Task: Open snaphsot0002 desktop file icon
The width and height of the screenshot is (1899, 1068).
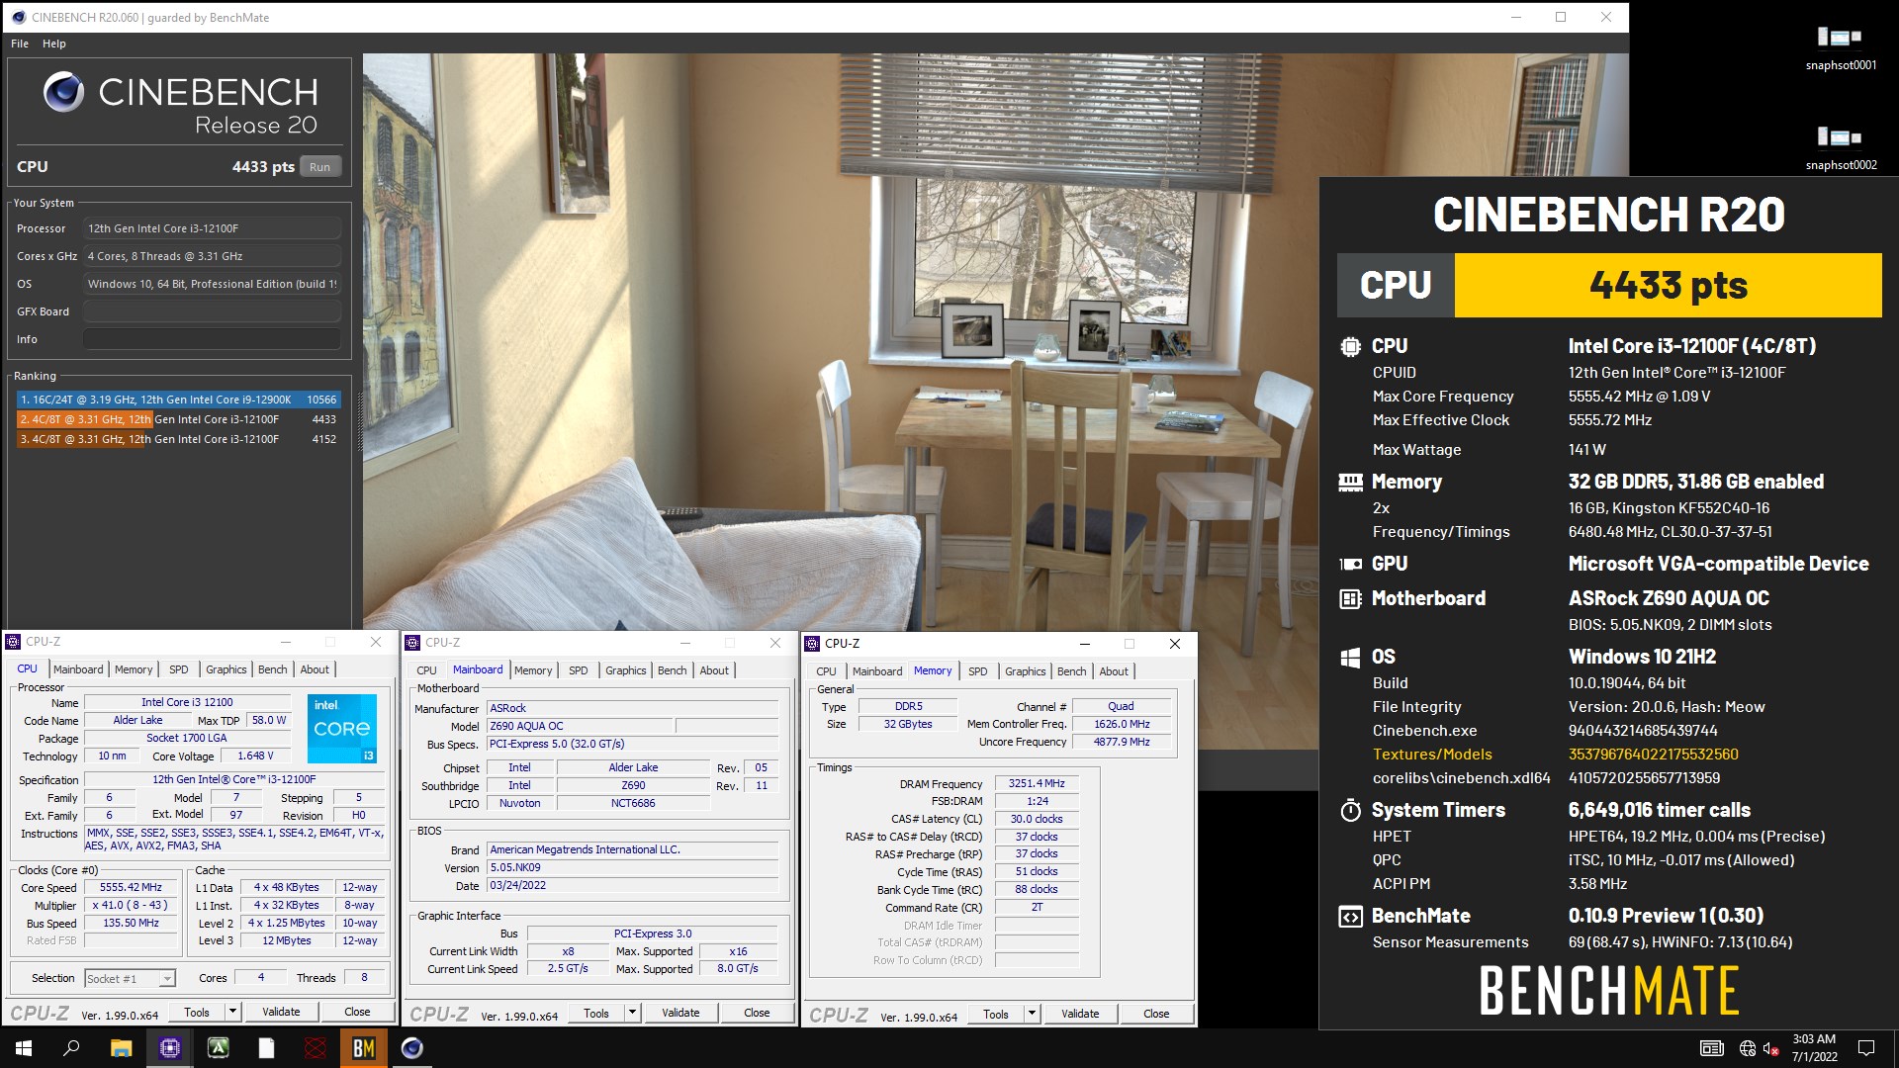Action: [1840, 145]
